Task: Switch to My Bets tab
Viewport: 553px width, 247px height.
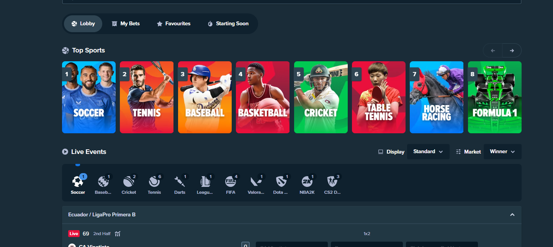Action: pos(126,24)
